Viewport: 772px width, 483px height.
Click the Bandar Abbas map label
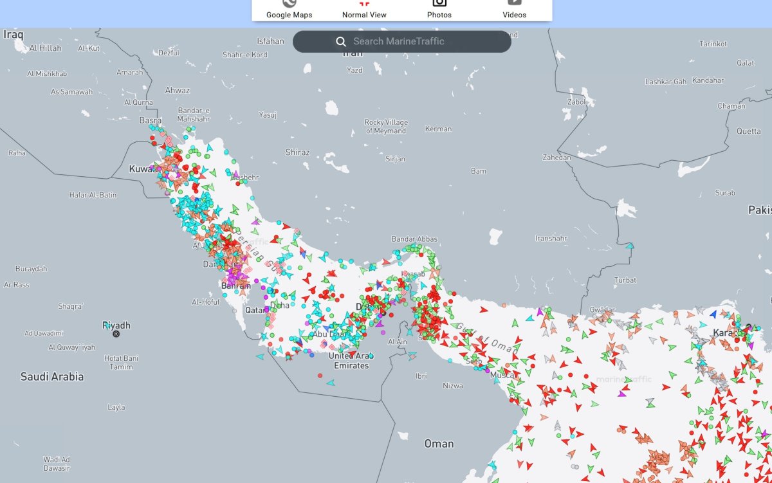click(x=414, y=239)
